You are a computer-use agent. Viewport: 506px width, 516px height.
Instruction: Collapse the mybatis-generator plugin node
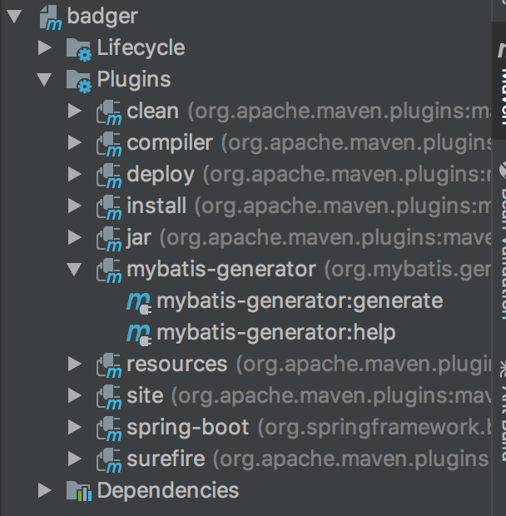coord(75,270)
